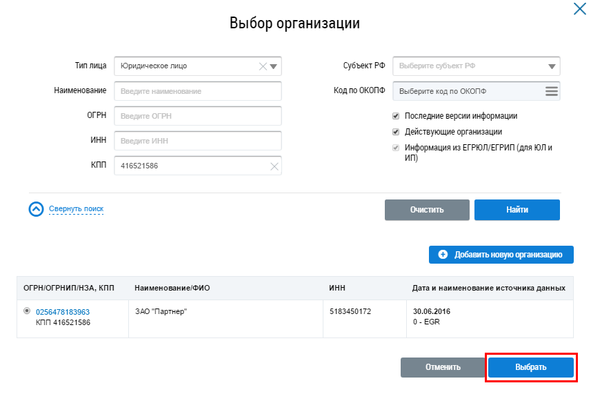Expand the Тип лица dropdown arrow
591x401 pixels.
pyautogui.click(x=274, y=66)
